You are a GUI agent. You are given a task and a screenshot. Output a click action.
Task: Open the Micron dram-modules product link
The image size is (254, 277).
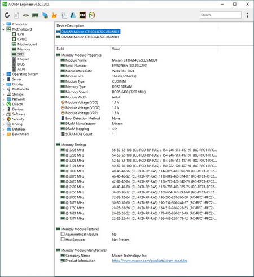pyautogui.click(x=150, y=261)
